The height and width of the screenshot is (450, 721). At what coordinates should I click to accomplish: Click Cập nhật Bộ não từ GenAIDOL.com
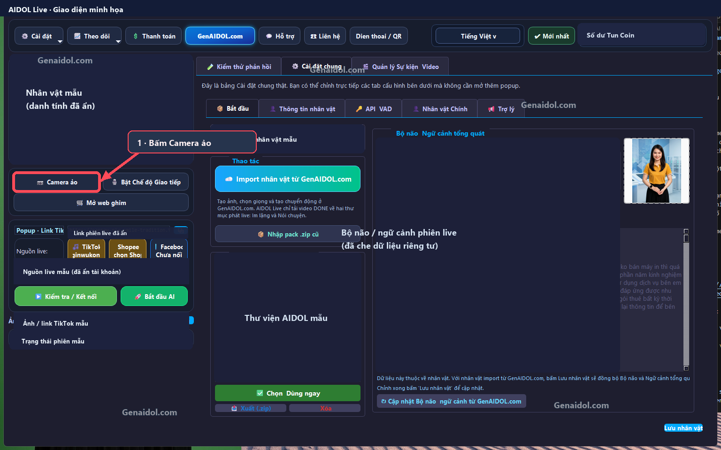pos(452,401)
